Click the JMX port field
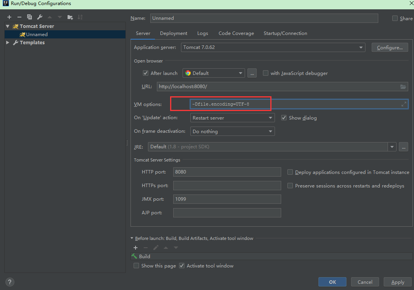 (x=227, y=199)
